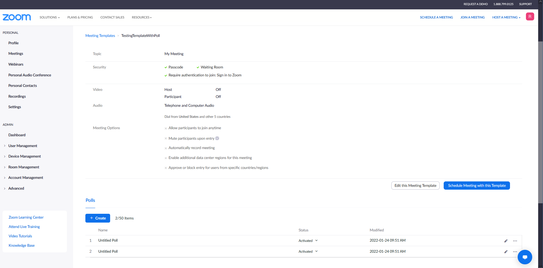Viewport: 543px width, 268px height.
Task: Go to Webinars in sidebar
Action: click(x=16, y=64)
